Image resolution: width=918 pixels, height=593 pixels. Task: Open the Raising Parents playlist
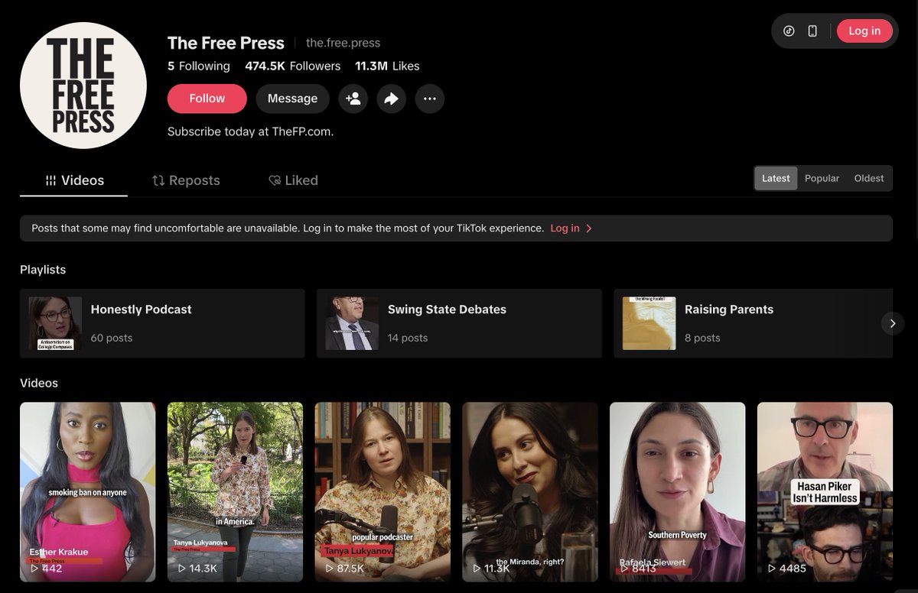click(753, 323)
